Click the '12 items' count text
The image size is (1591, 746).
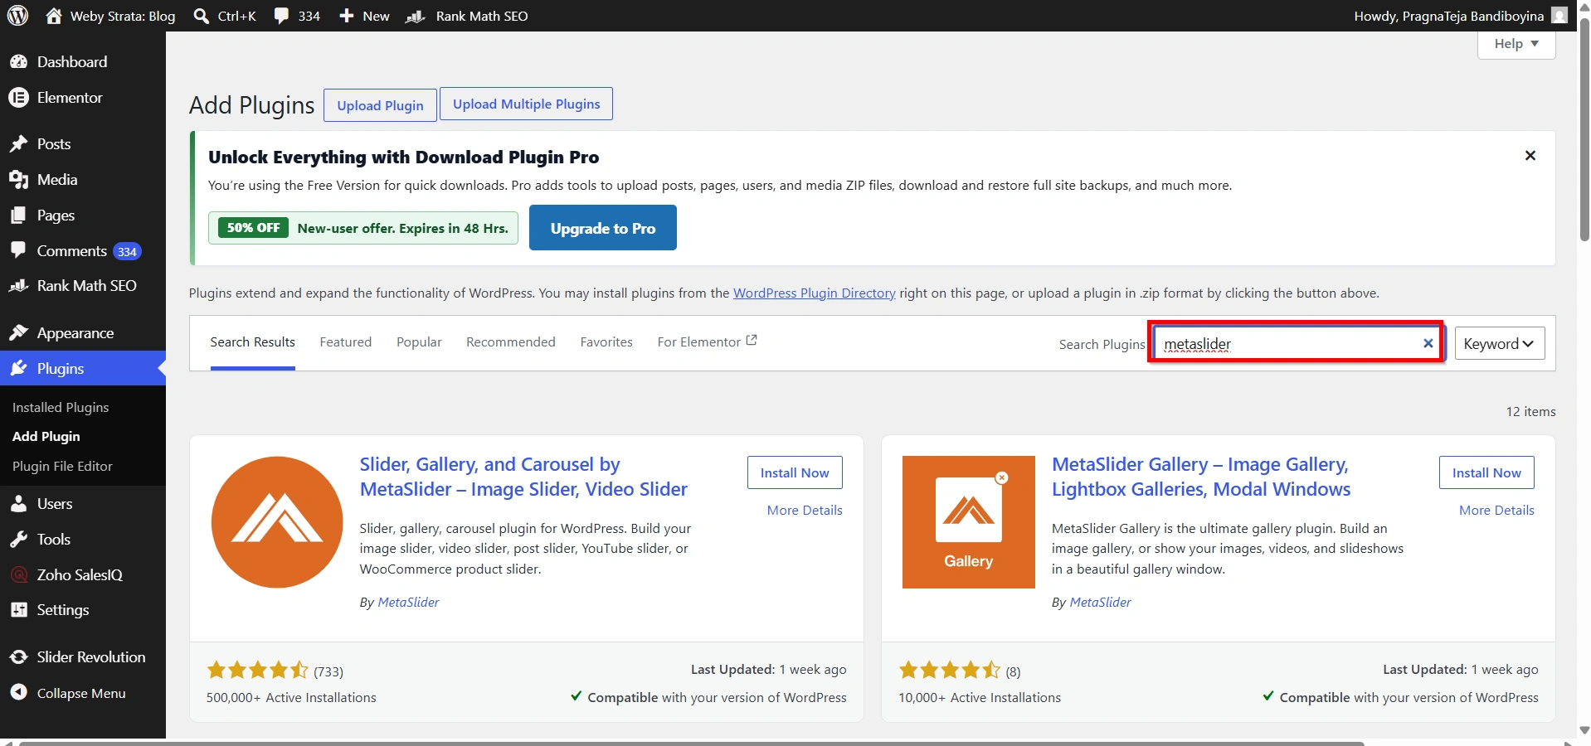click(1531, 412)
